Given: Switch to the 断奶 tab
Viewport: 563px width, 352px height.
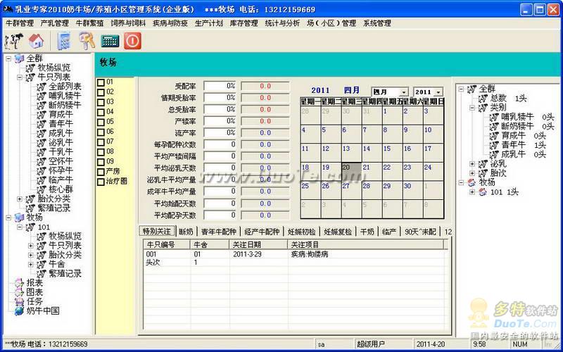Looking at the screenshot, I should 186,232.
